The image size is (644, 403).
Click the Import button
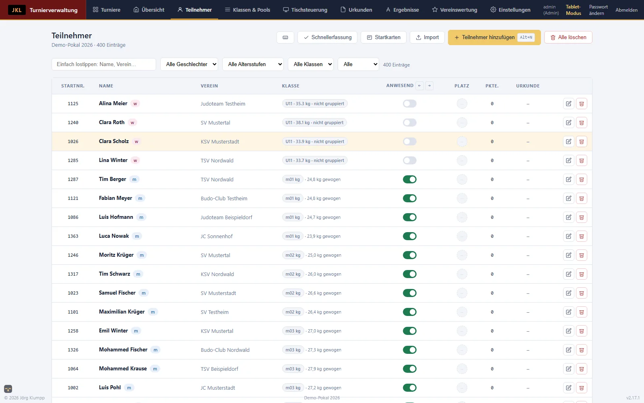pos(427,37)
